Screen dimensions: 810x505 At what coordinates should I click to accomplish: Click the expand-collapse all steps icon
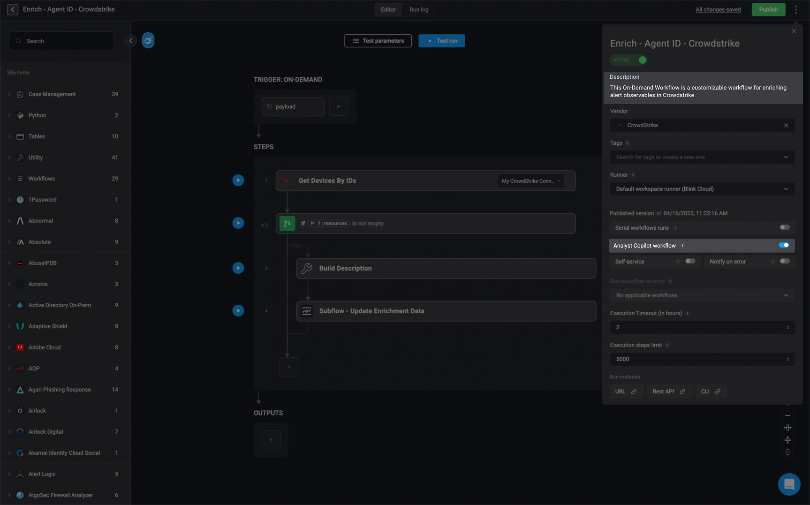(787, 452)
